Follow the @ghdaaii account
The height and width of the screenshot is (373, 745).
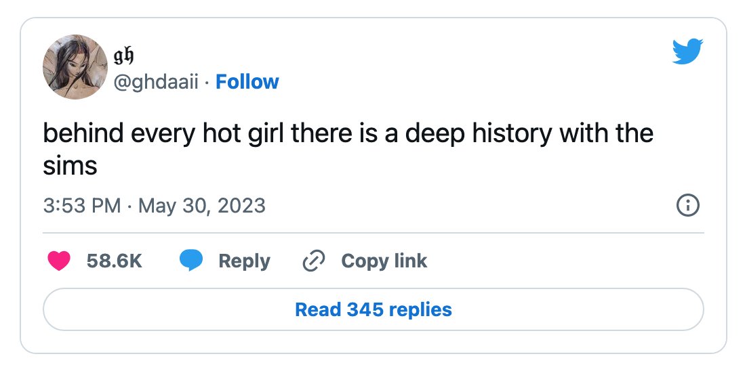[x=247, y=82]
